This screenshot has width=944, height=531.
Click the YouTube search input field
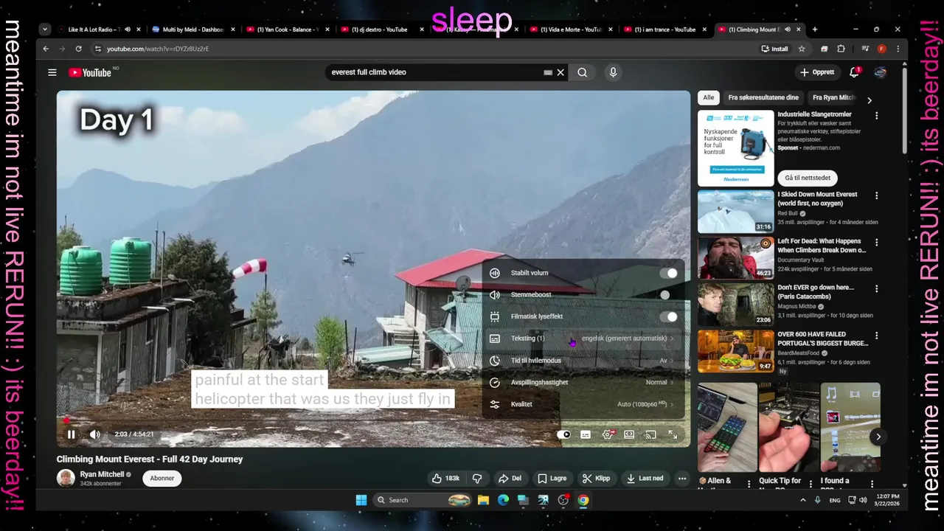tap(435, 72)
